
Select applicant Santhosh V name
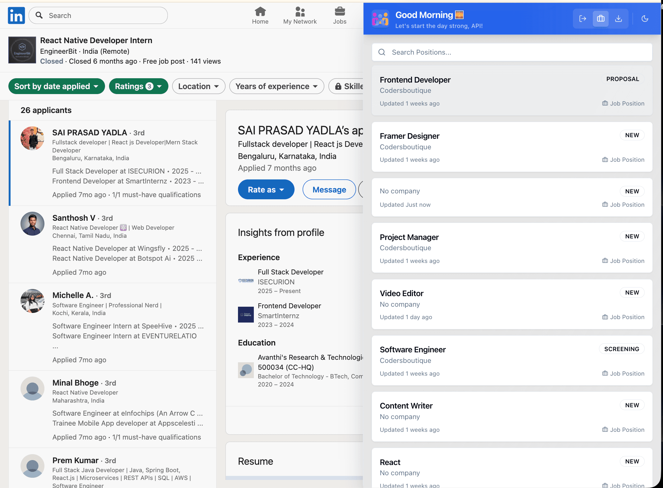74,218
